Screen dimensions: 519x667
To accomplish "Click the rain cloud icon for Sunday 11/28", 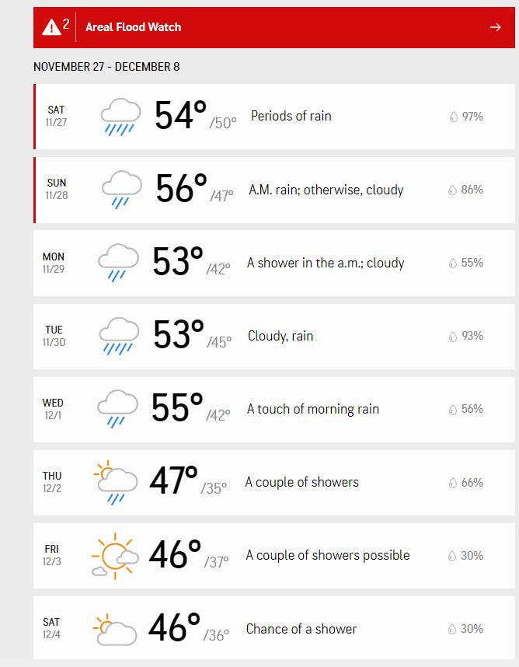I will (x=121, y=190).
